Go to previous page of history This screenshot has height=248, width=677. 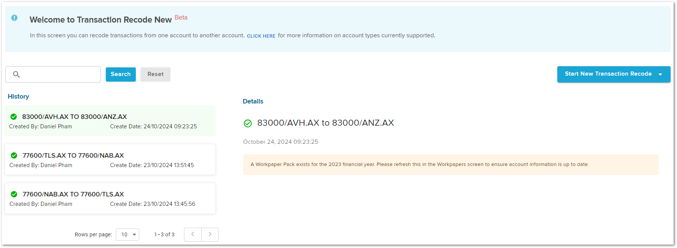pos(193,234)
